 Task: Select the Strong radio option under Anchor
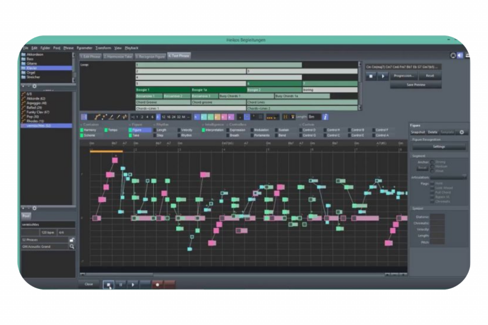coord(433,162)
